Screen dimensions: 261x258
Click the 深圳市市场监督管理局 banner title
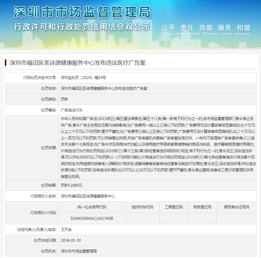coord(82,12)
